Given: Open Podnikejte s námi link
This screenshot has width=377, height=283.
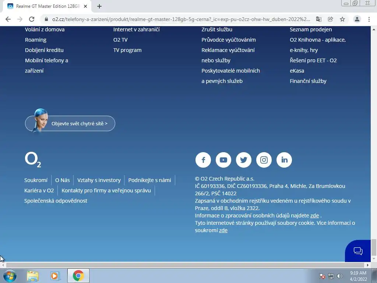Looking at the screenshot, I should [149, 180].
